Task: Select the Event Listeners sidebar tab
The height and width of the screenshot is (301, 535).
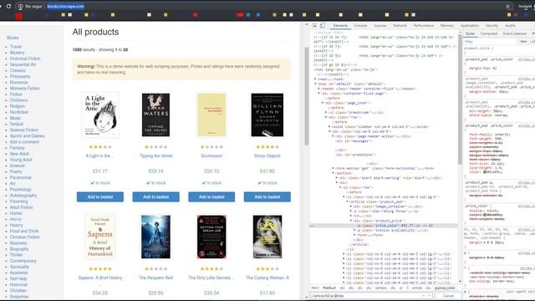Action: pyautogui.click(x=515, y=33)
